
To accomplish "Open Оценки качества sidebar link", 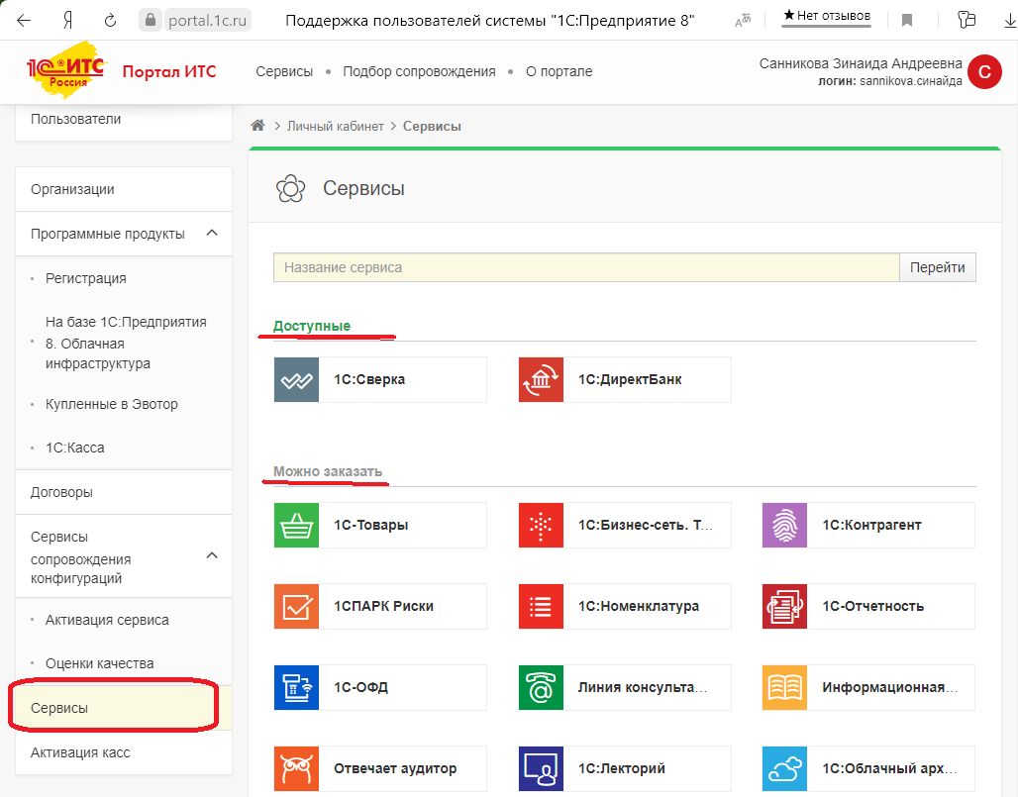I will coord(99,664).
